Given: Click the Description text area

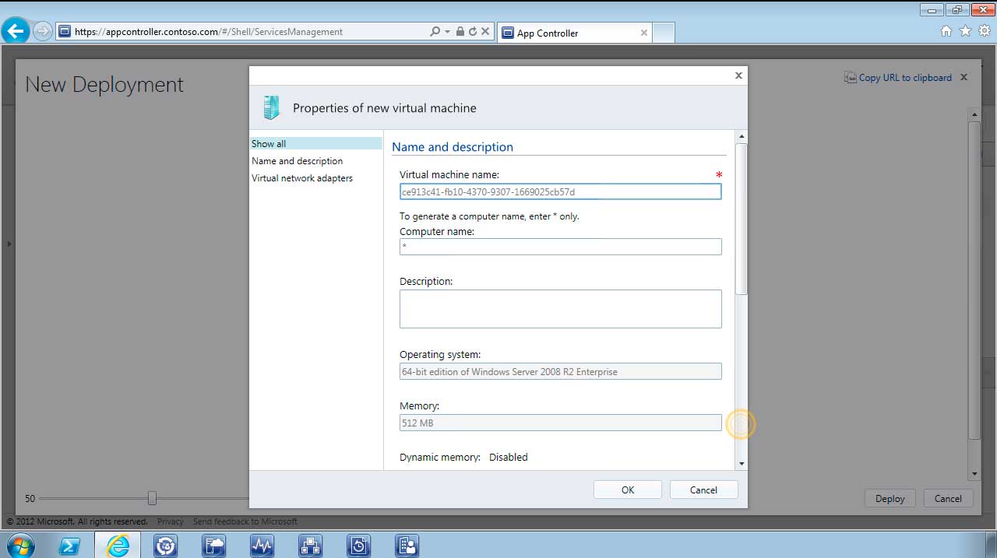Looking at the screenshot, I should pyautogui.click(x=561, y=309).
